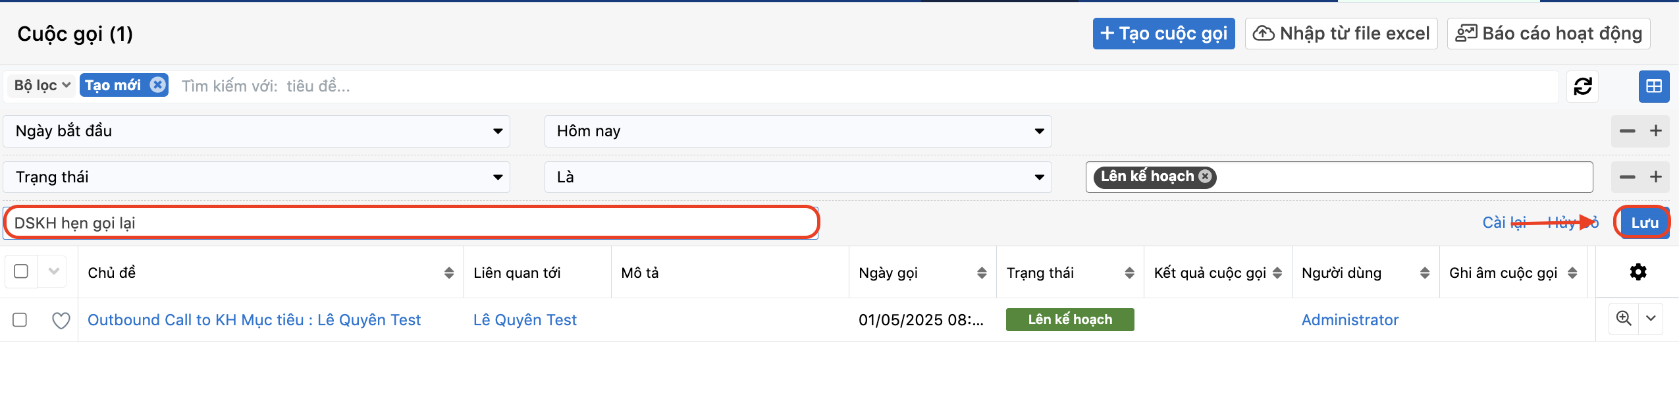Click the refresh list icon

pos(1583,86)
